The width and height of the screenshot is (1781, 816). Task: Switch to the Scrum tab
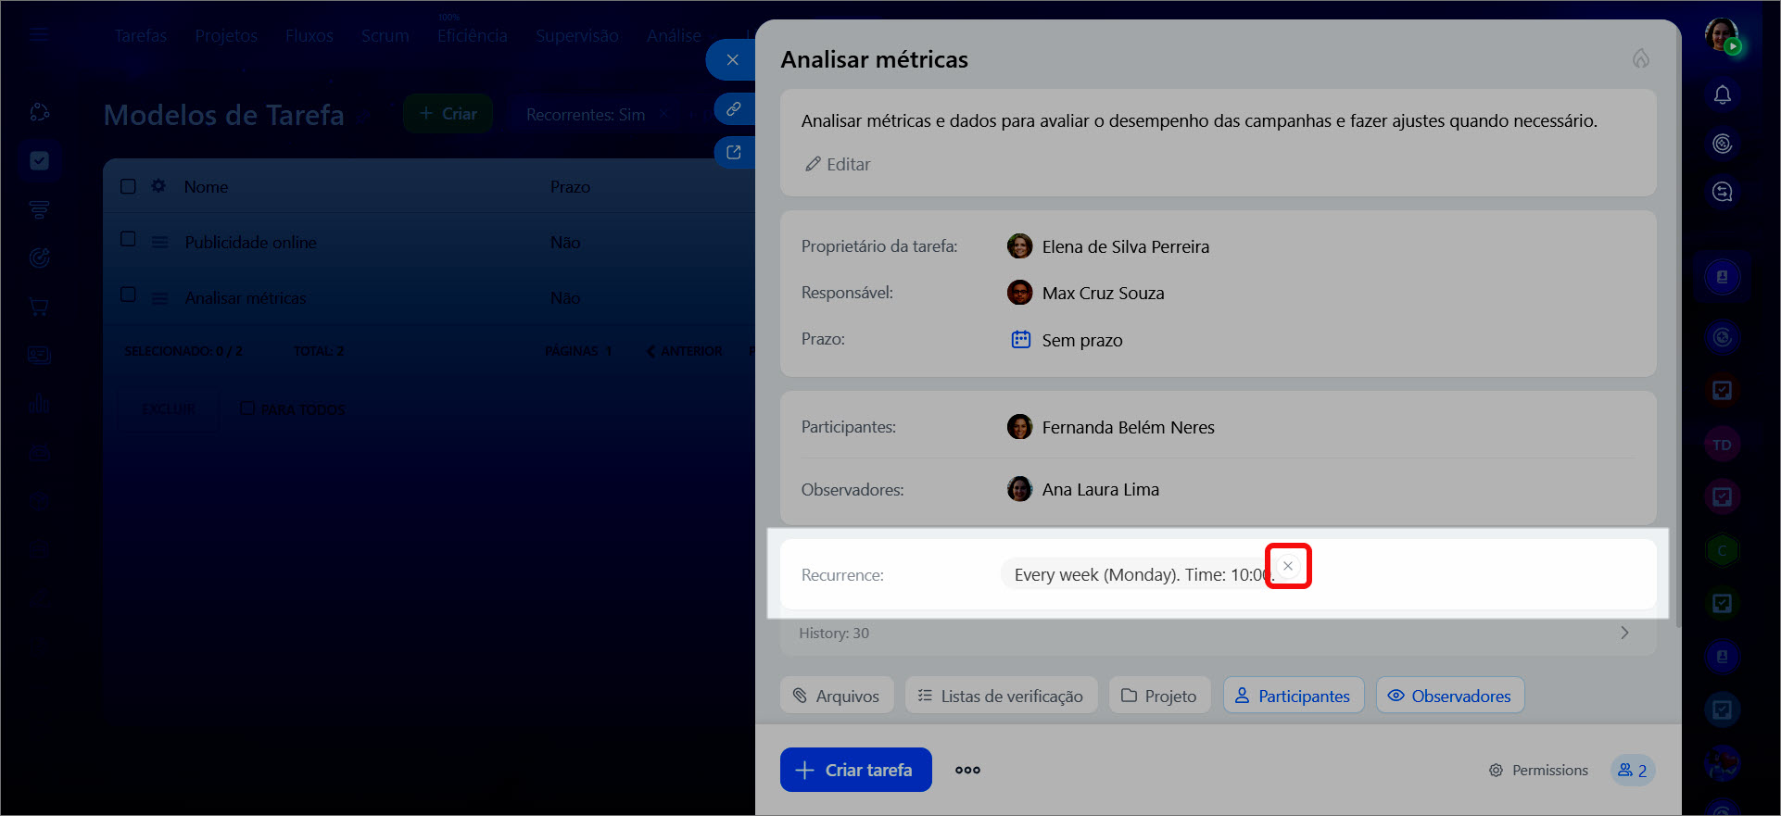(385, 36)
